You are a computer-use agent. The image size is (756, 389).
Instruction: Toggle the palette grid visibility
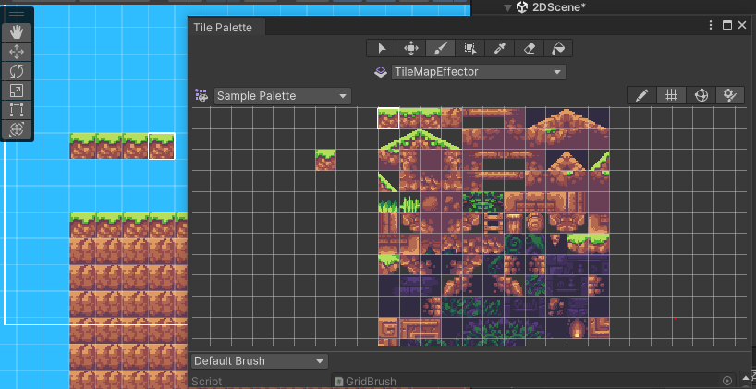tap(671, 95)
